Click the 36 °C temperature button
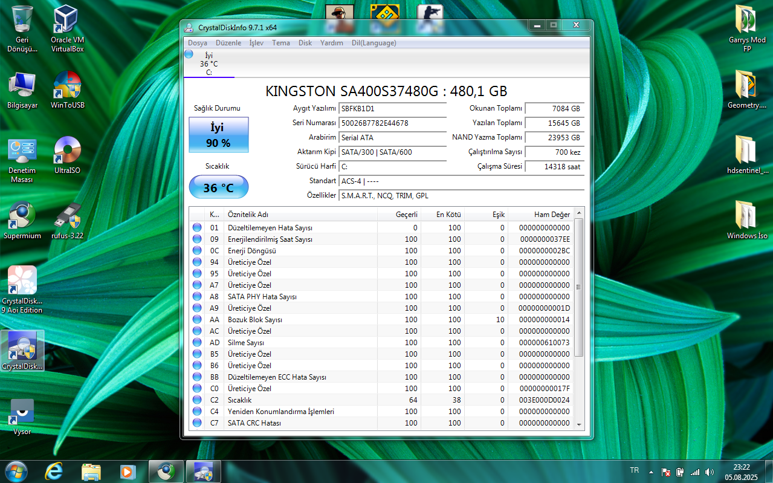Screen dimensions: 773x483 pos(219,187)
